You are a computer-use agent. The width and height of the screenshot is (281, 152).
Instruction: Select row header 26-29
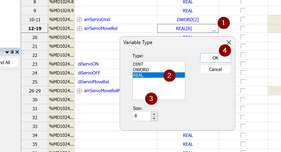pyautogui.click(x=35, y=91)
